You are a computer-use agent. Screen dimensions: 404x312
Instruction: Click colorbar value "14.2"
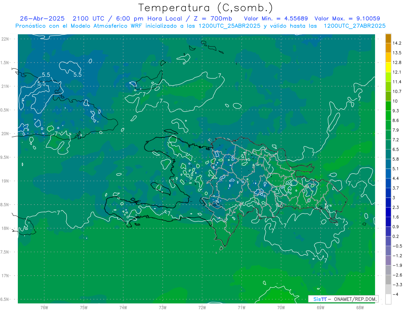397,43
